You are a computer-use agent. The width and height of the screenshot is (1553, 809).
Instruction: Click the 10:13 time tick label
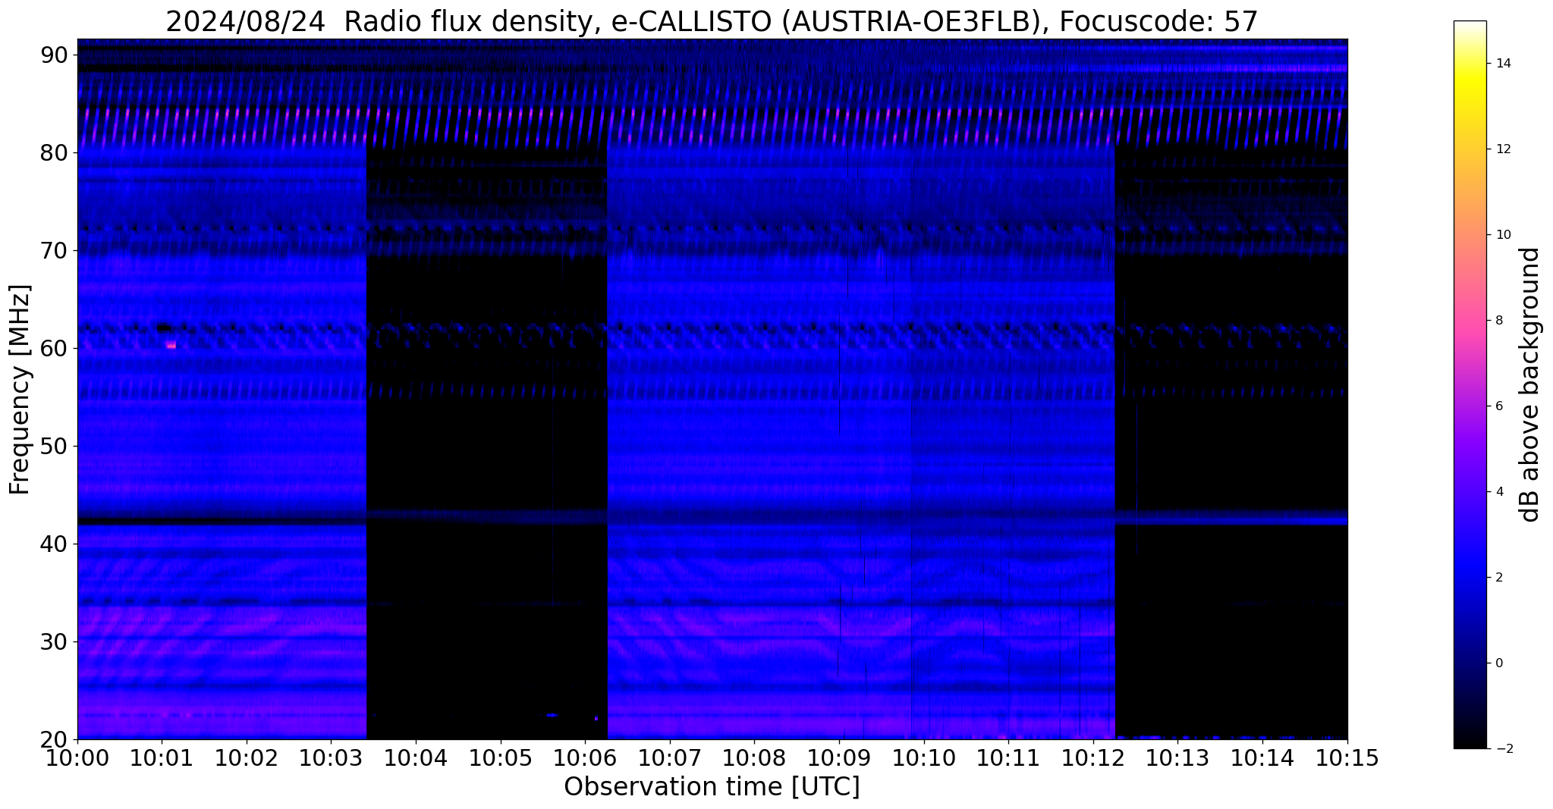pyautogui.click(x=1178, y=757)
